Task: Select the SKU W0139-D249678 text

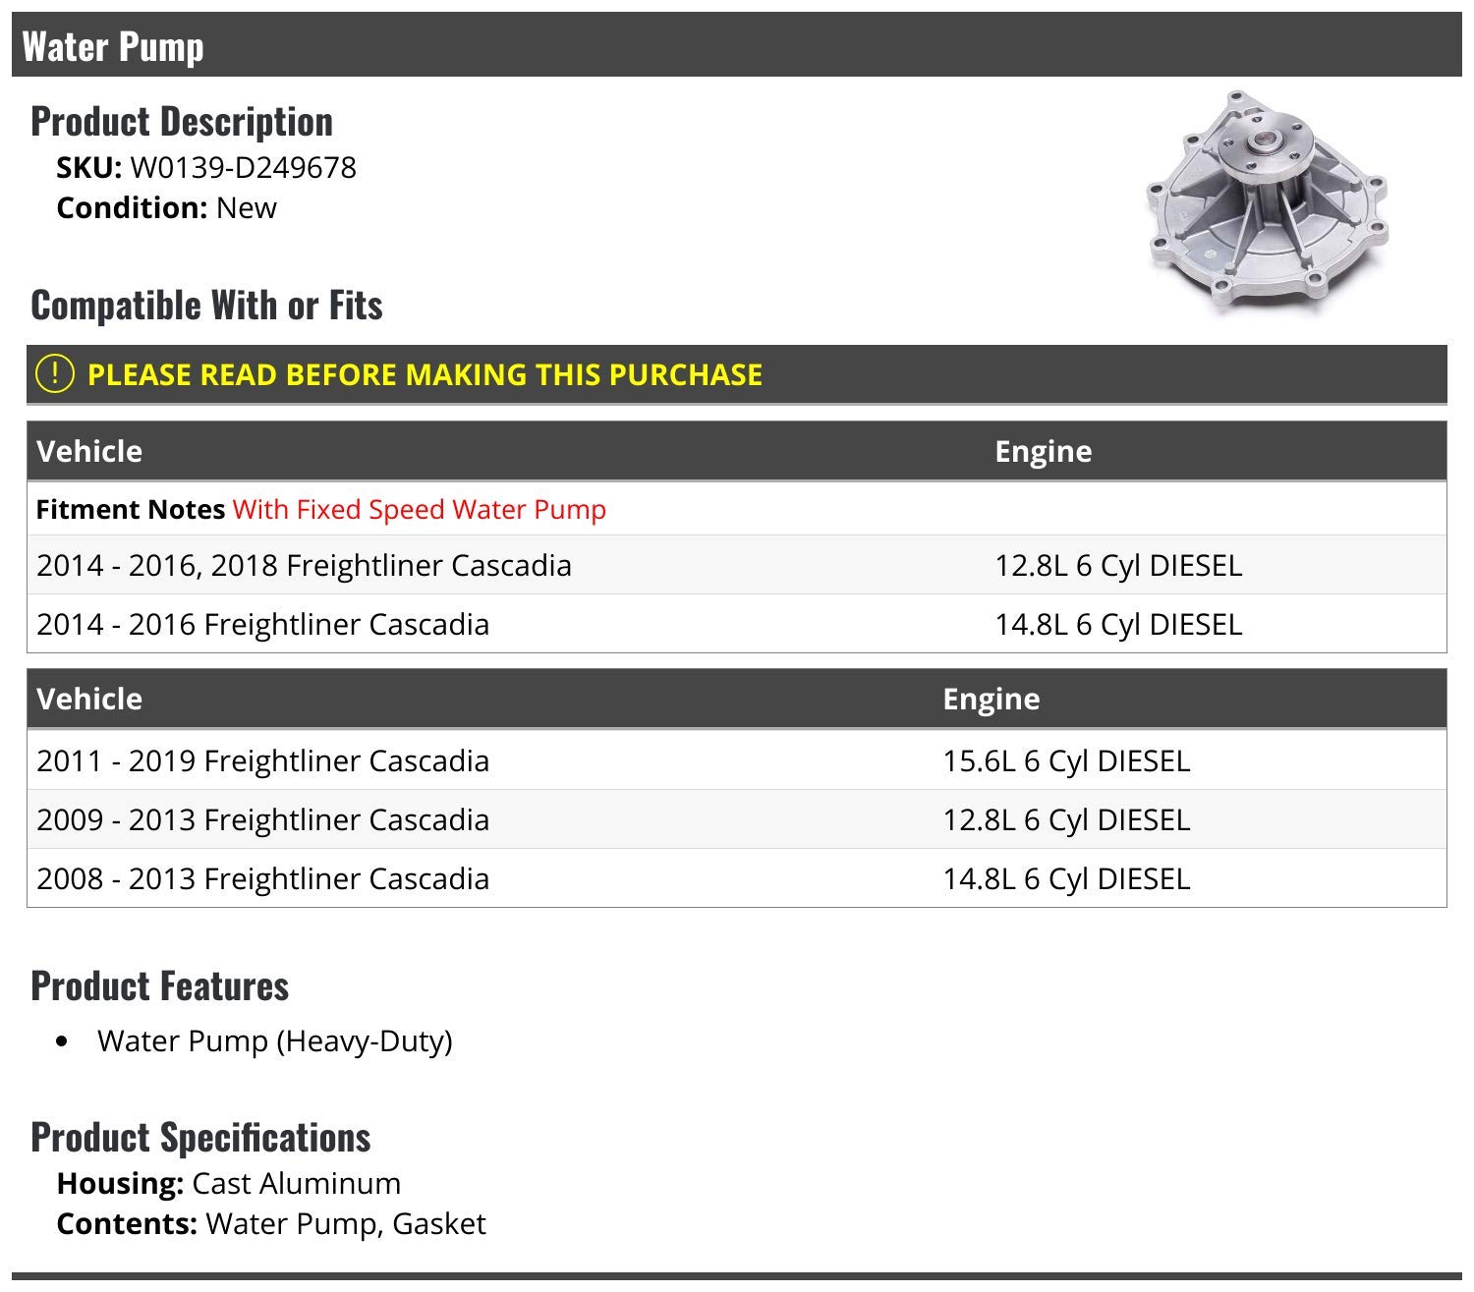Action: [x=243, y=168]
